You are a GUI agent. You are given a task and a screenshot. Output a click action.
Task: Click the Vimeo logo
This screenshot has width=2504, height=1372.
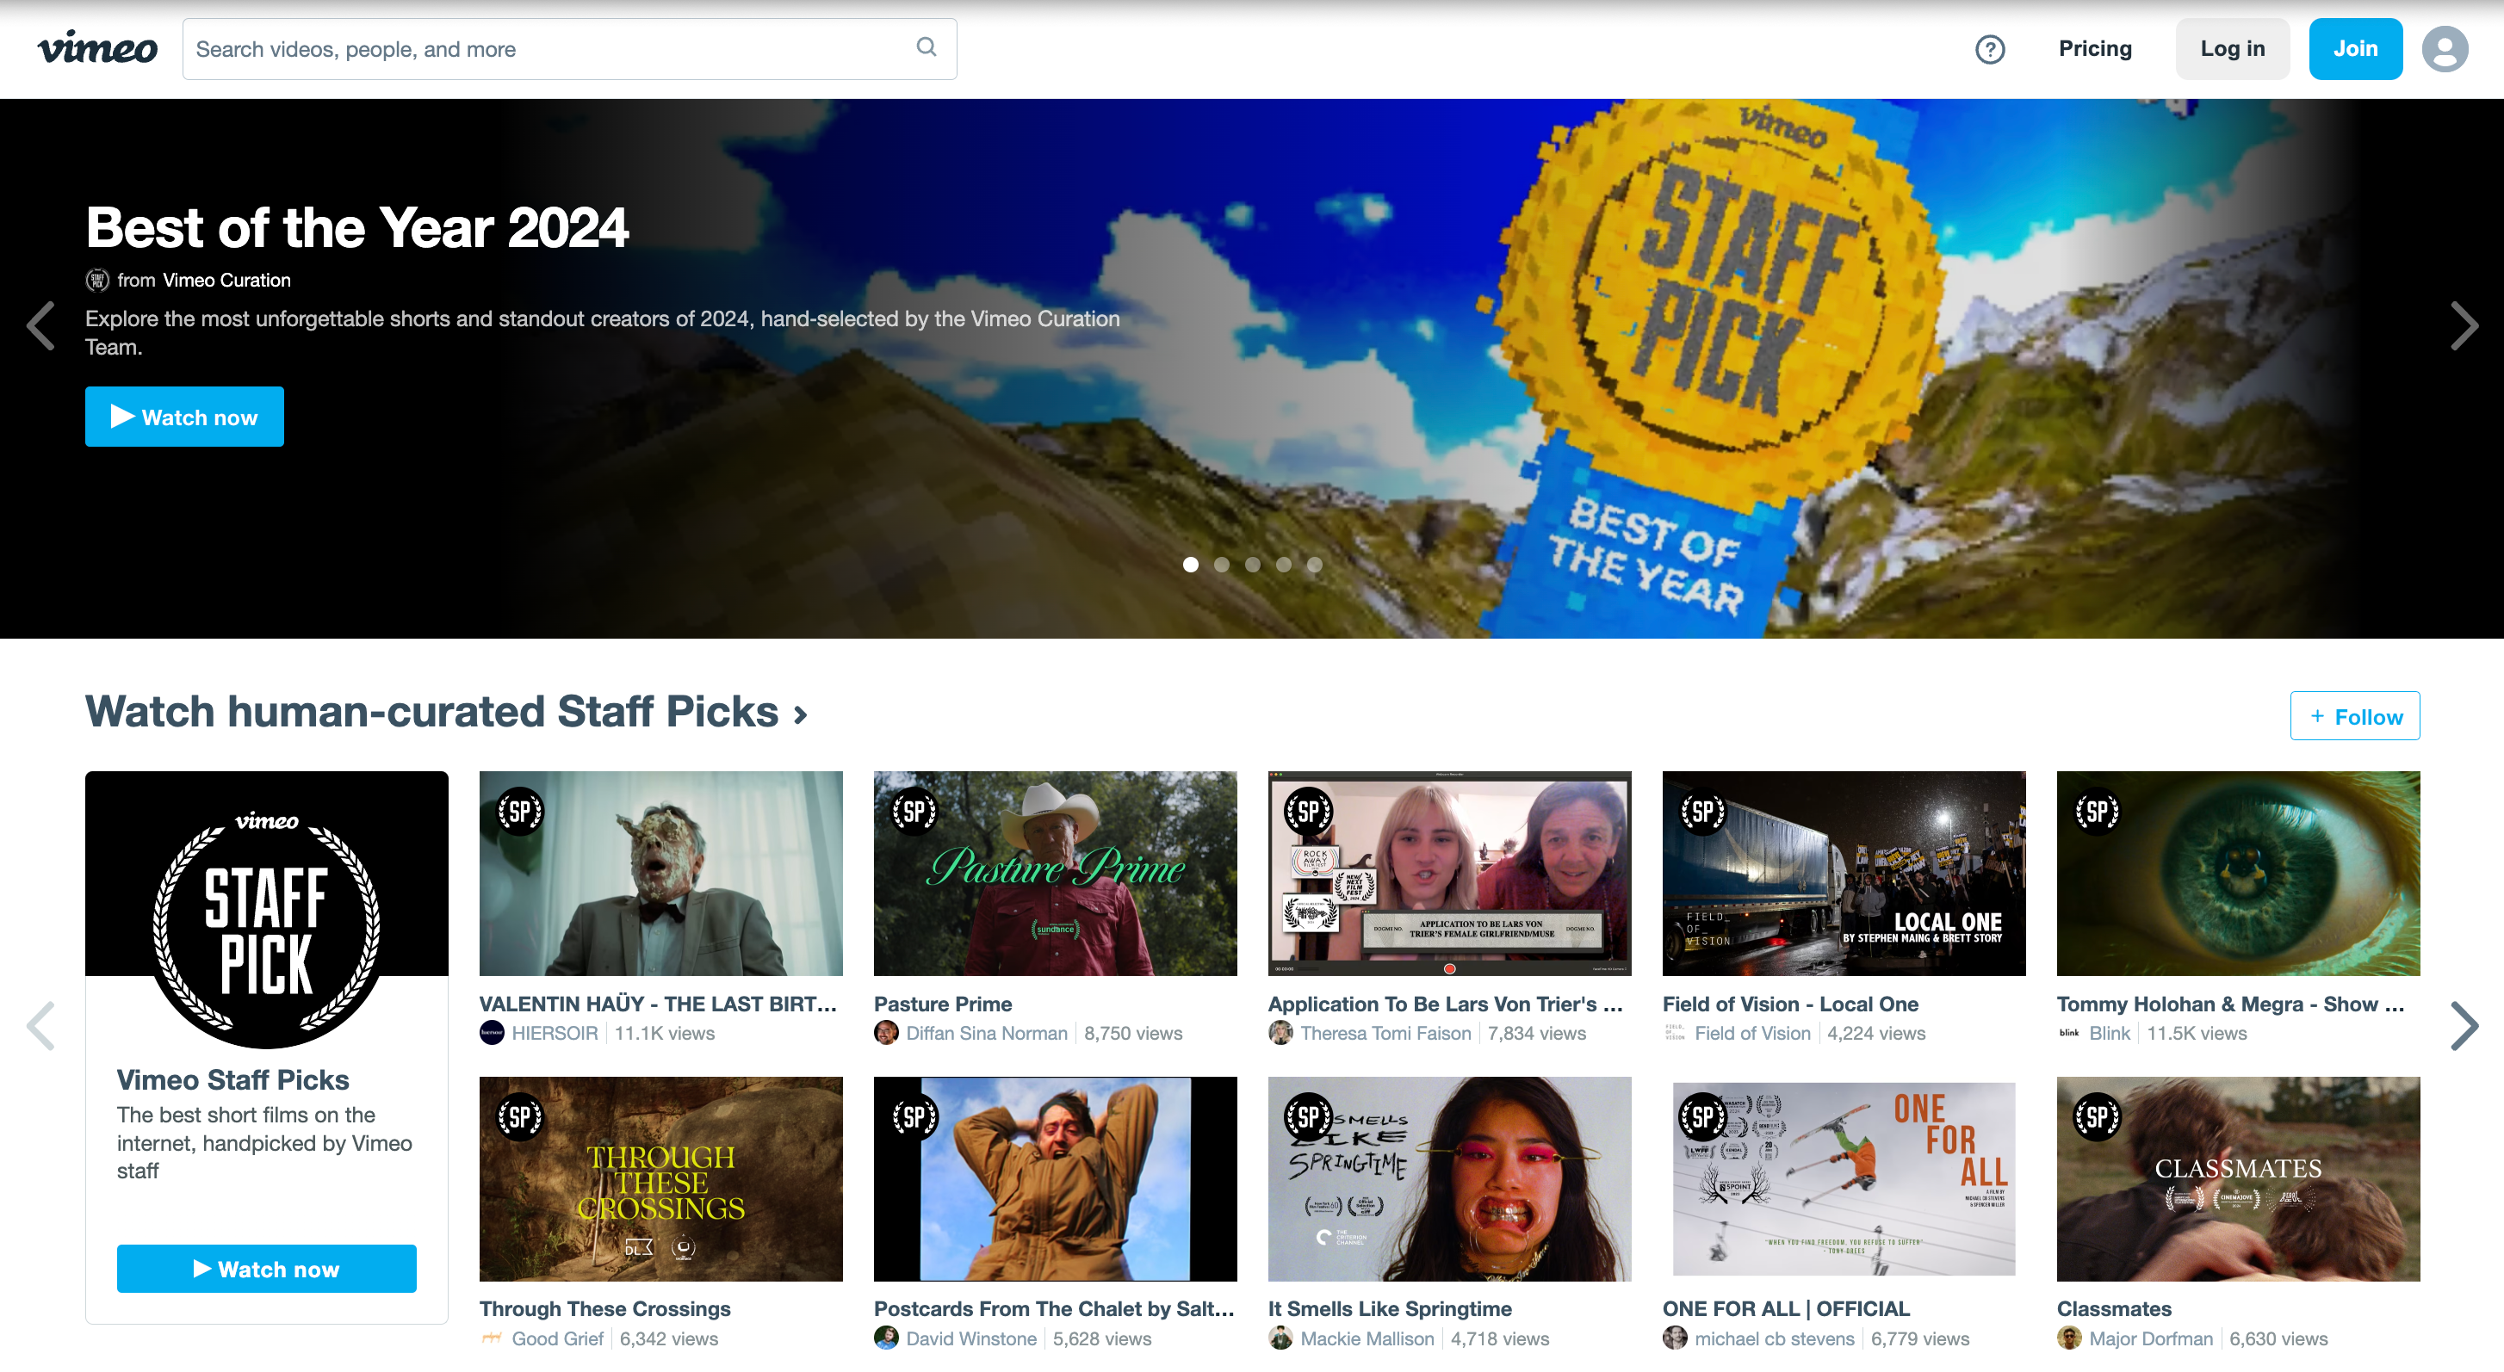click(x=97, y=48)
